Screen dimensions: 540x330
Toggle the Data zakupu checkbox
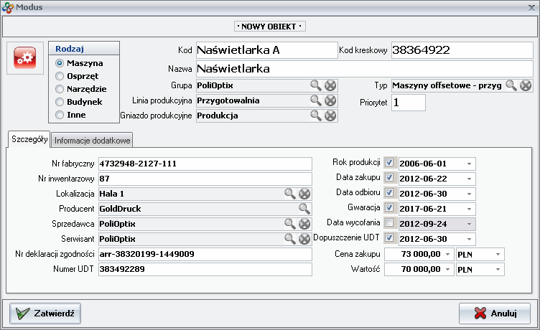(389, 177)
